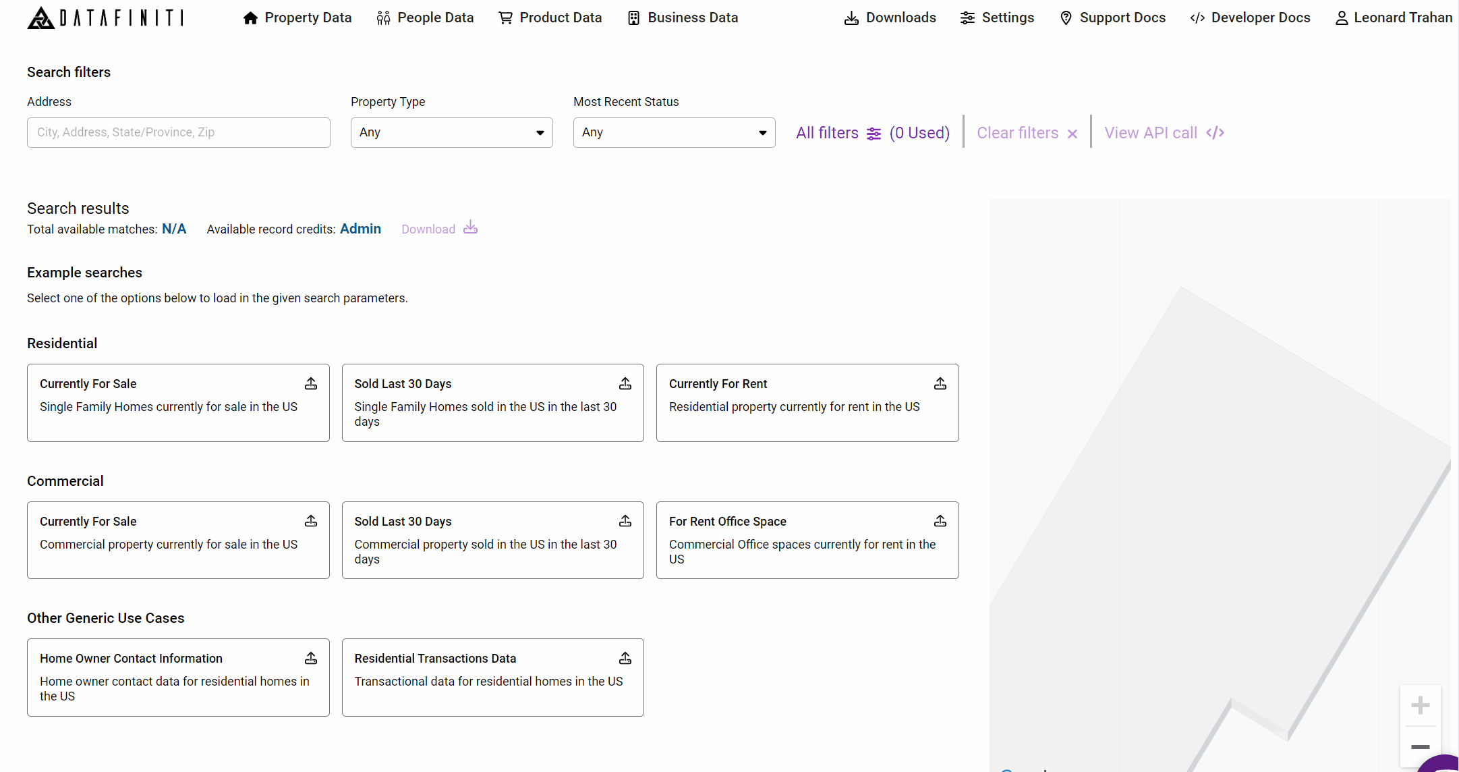Click the Address search field

pos(179,132)
